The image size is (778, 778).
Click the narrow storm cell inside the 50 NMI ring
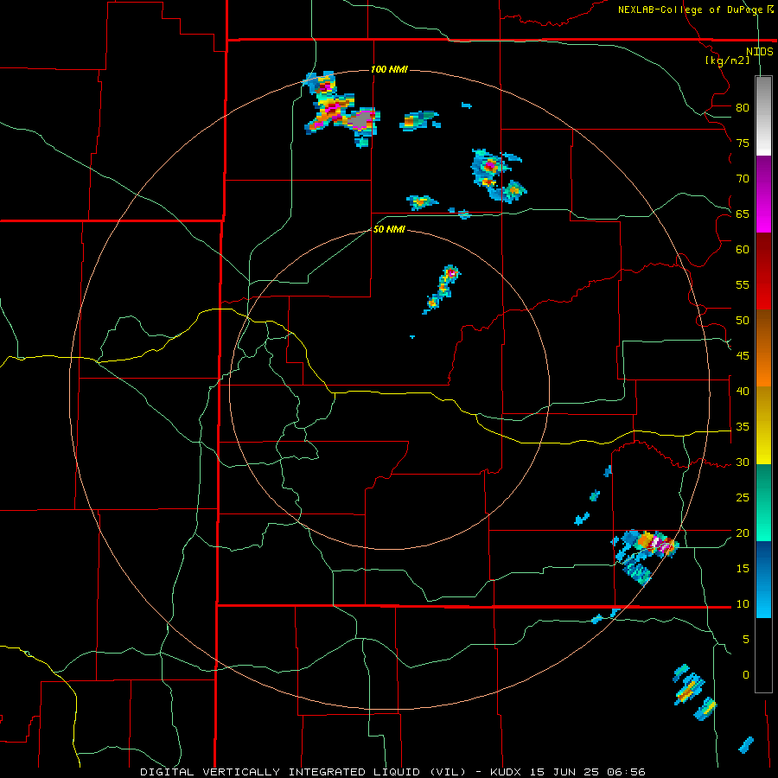(442, 290)
